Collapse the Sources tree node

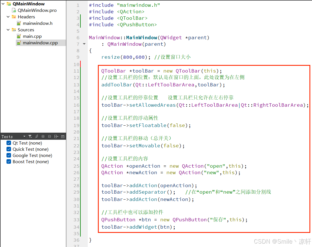pos(8,30)
